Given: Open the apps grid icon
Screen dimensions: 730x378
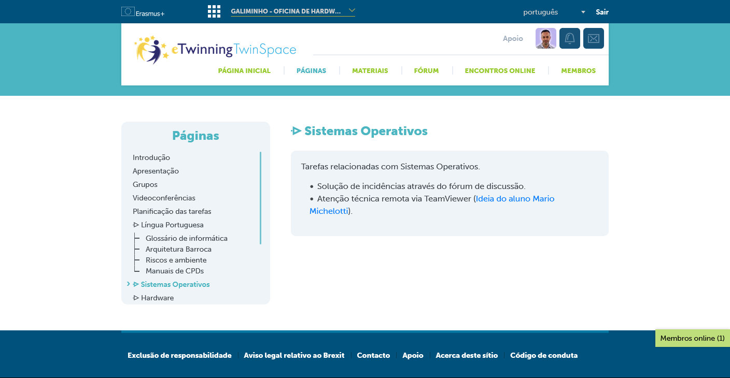Looking at the screenshot, I should [x=214, y=11].
